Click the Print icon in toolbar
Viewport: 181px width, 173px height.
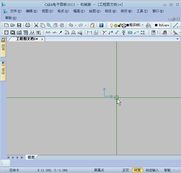tap(28, 25)
